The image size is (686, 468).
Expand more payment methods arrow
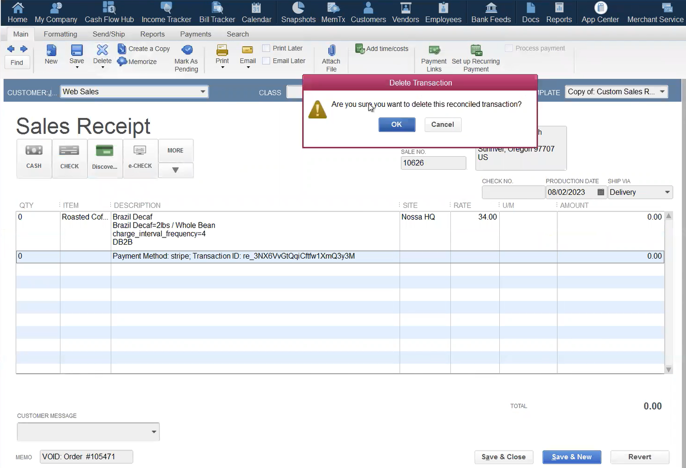(176, 170)
